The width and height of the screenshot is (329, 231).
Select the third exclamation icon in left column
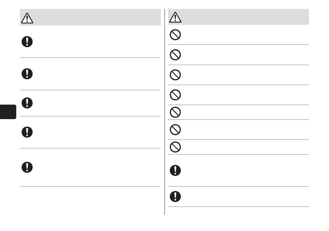pos(27,103)
